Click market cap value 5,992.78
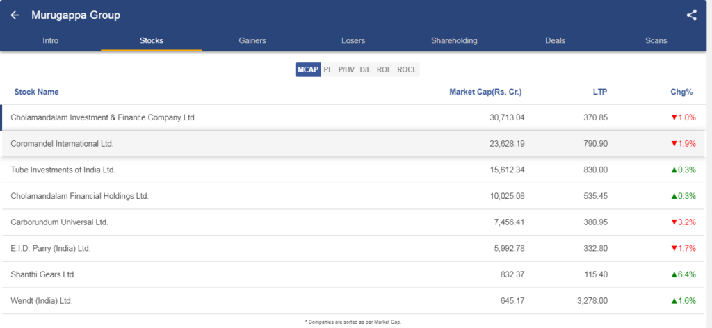Viewport: 712px width, 328px height. [509, 249]
